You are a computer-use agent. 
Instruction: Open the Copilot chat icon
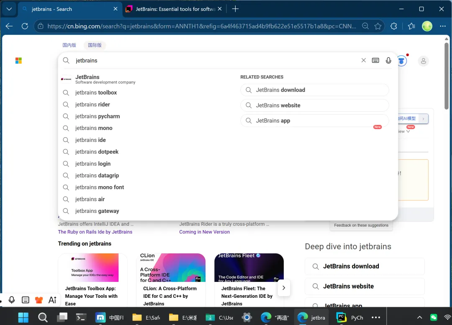coord(402,61)
